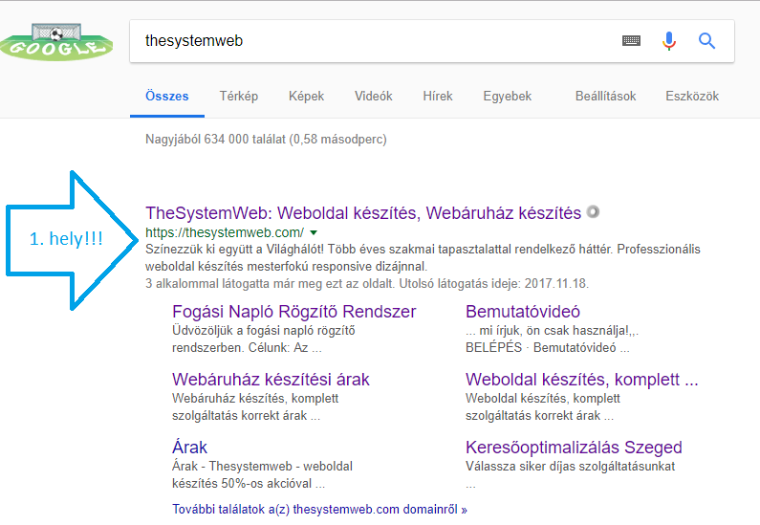Open the Bemutatóvideó sitelink
Image resolution: width=760 pixels, height=525 pixels.
pos(523,312)
